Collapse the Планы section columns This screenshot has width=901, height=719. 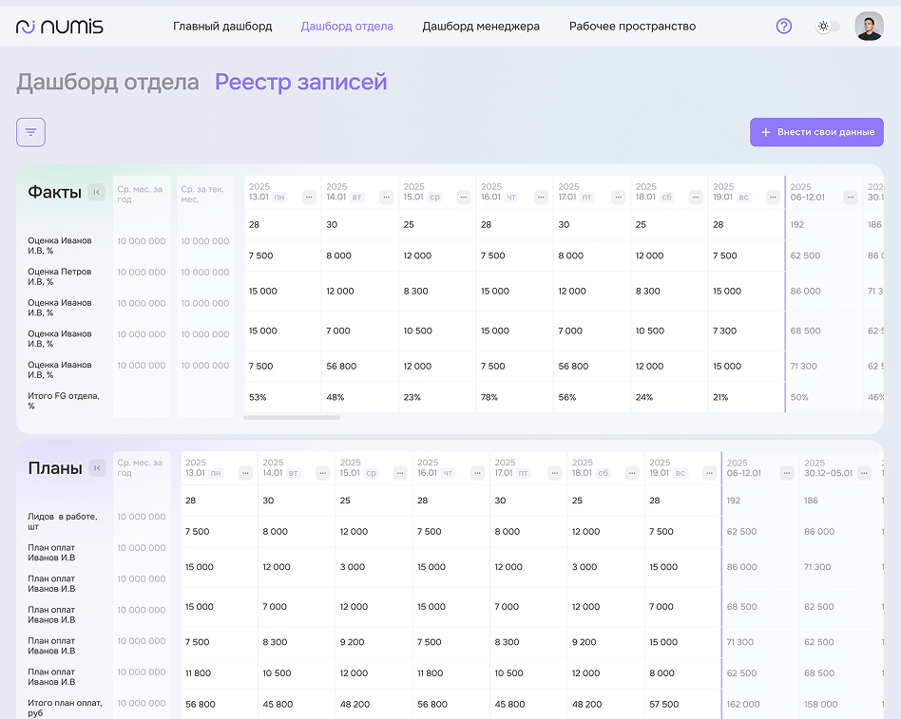[96, 468]
